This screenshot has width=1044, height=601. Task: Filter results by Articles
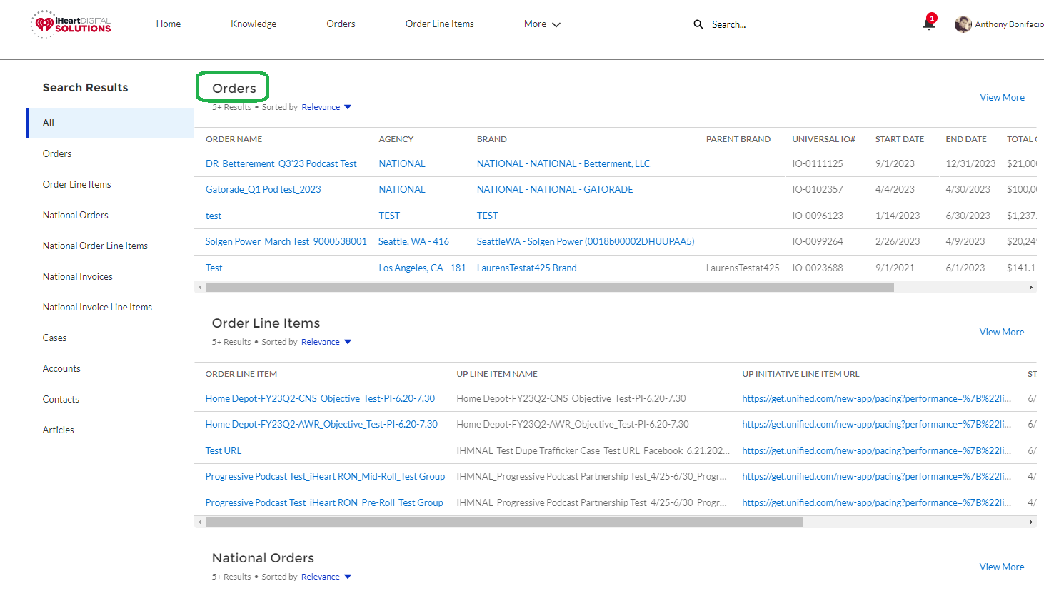(58, 430)
